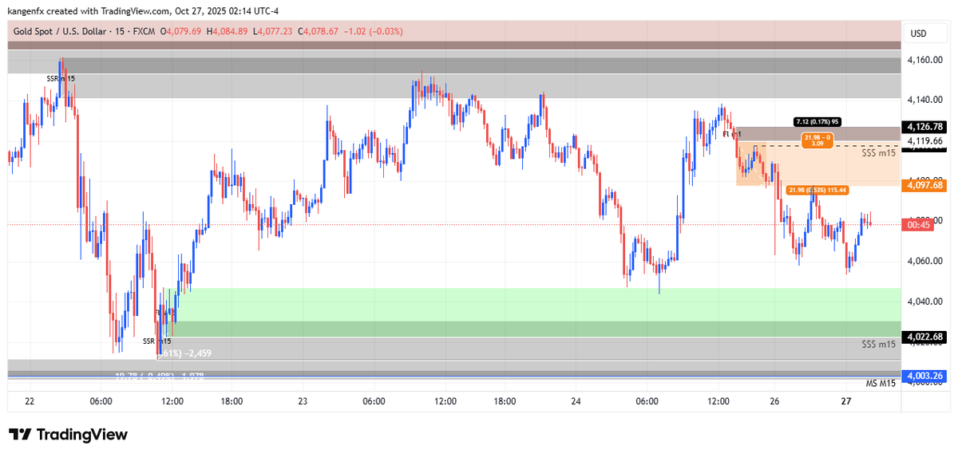Click date label 26 on time axis

[774, 402]
